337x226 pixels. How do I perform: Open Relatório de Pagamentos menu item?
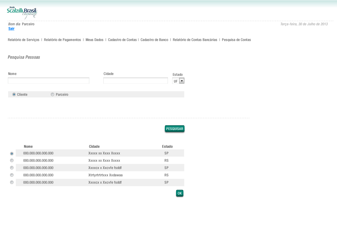tap(62, 40)
